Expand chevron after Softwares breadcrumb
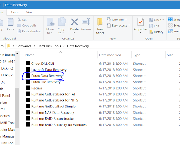This screenshot has height=145, width=180. [x=34, y=46]
